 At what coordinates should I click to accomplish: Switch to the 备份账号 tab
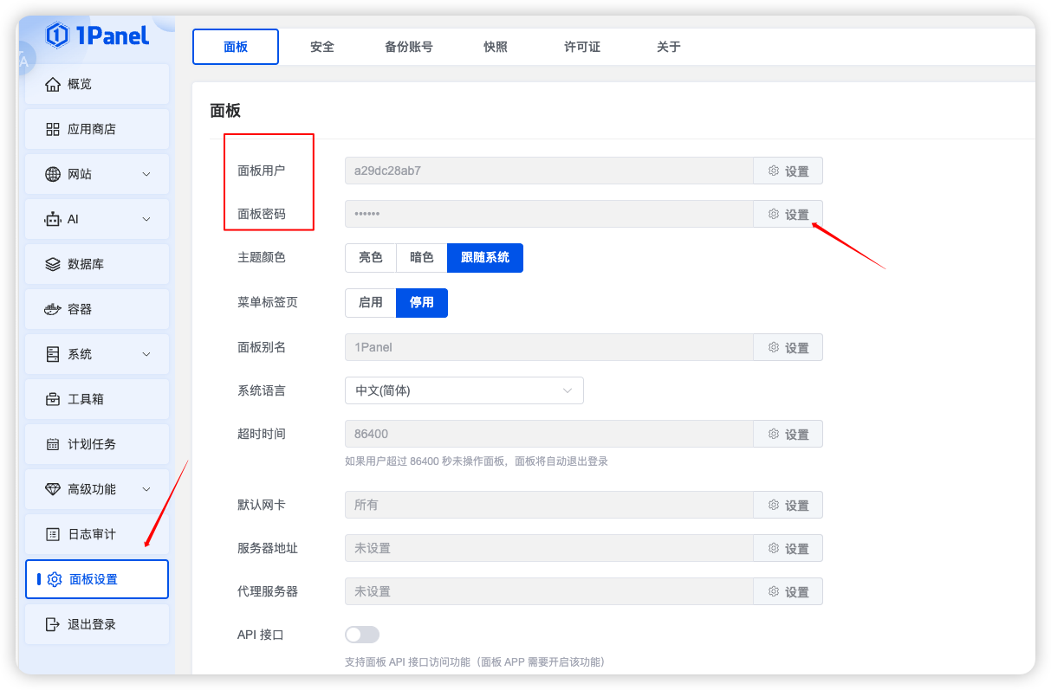coord(409,47)
